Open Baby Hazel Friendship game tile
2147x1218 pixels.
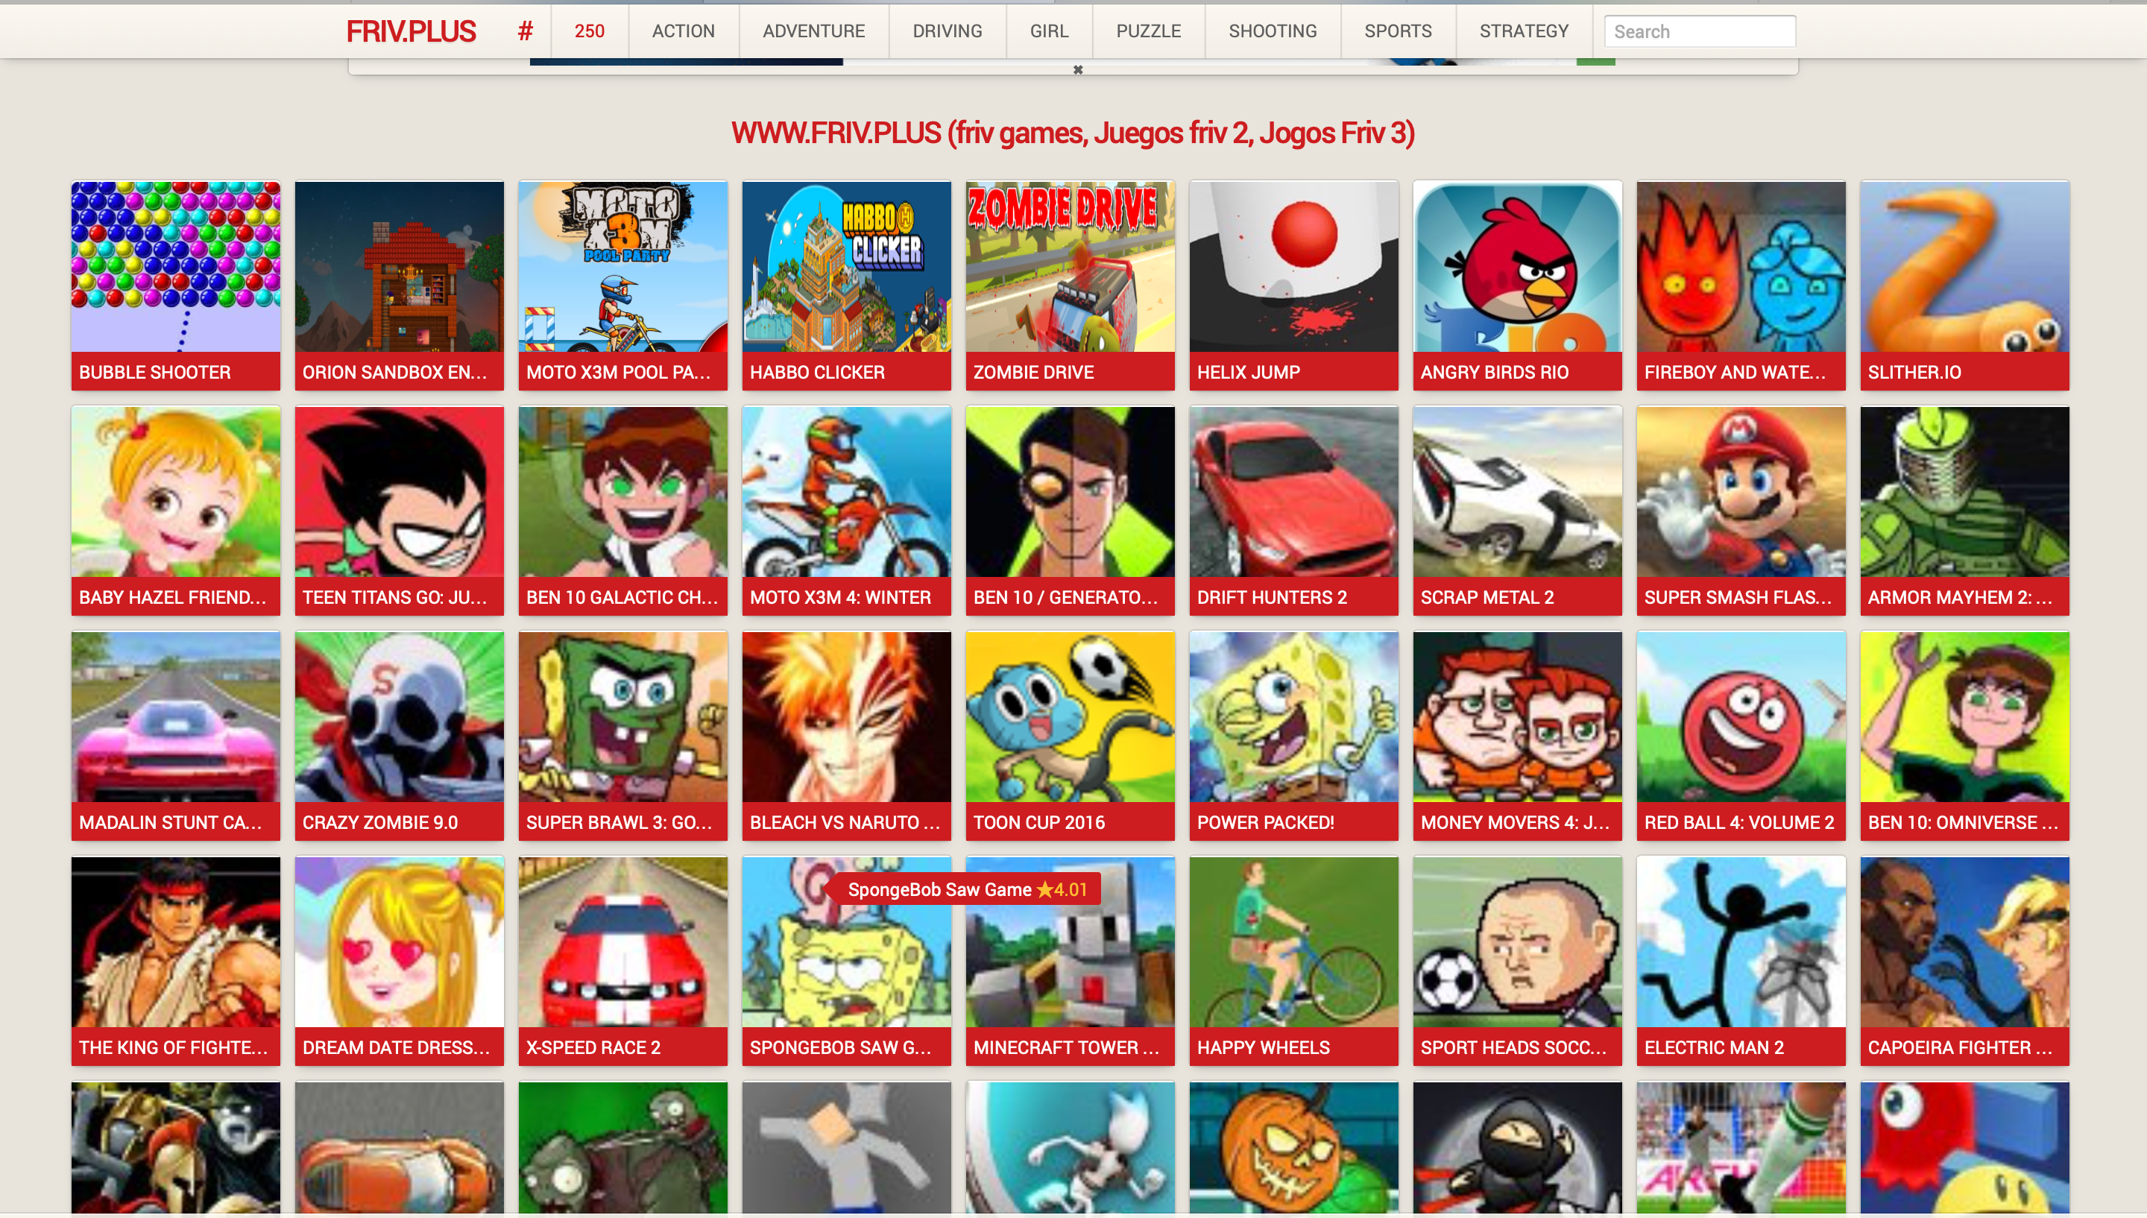pos(176,511)
